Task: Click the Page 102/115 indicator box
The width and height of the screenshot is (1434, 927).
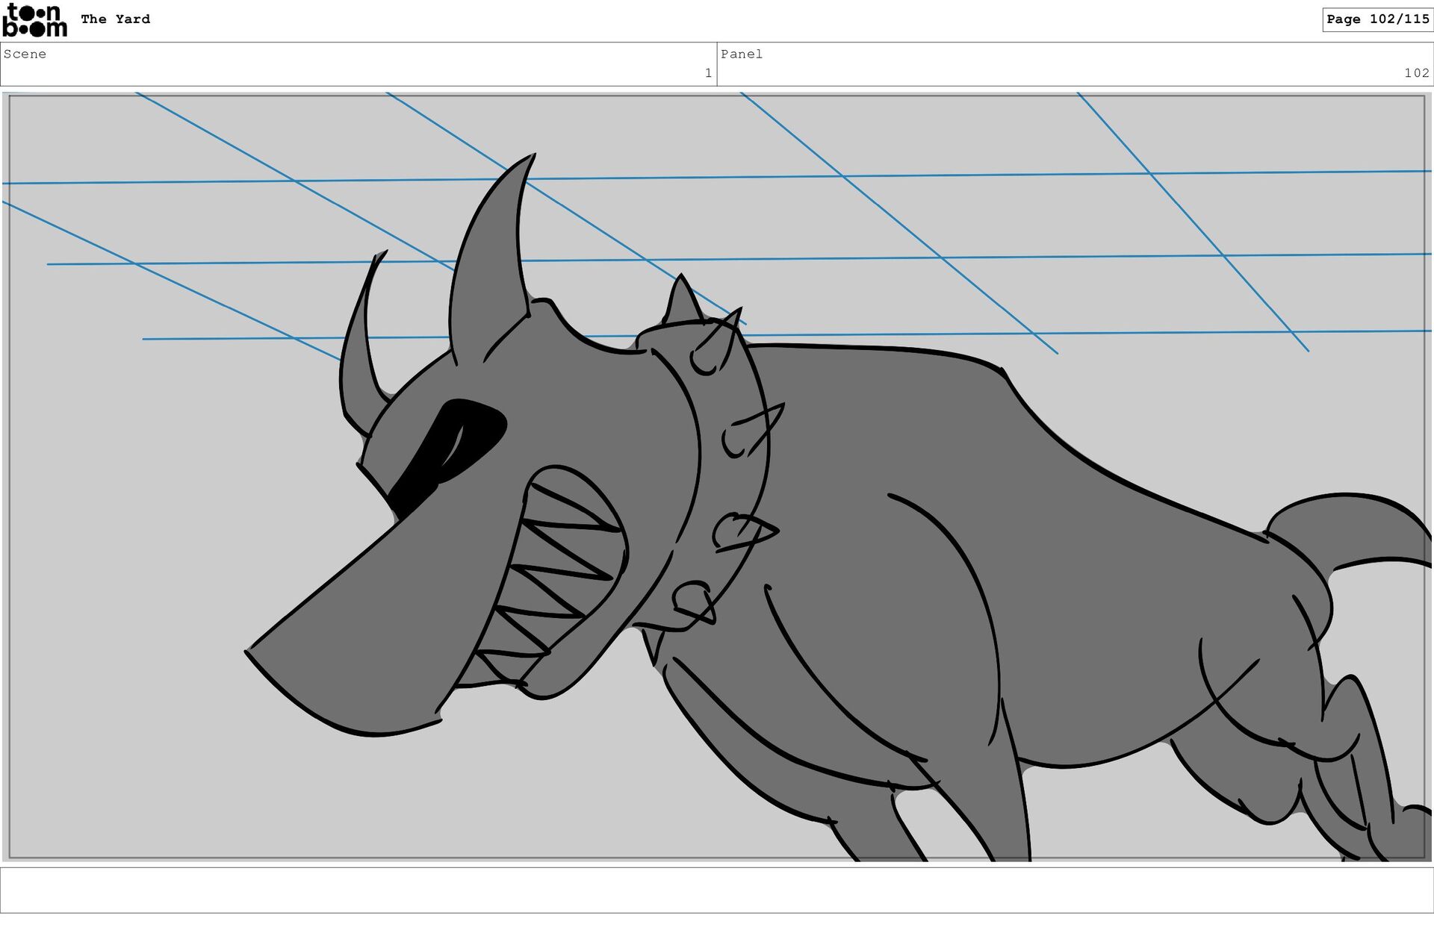Action: point(1377,19)
